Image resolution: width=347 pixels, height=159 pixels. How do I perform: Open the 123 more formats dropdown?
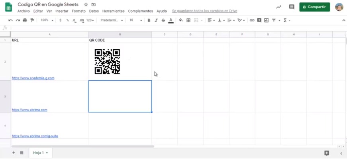90,20
